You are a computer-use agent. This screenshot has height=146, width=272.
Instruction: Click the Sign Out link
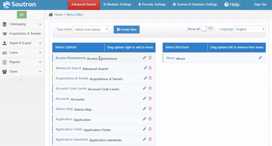click(x=260, y=4)
